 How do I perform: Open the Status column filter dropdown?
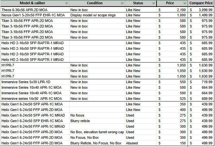154,3
